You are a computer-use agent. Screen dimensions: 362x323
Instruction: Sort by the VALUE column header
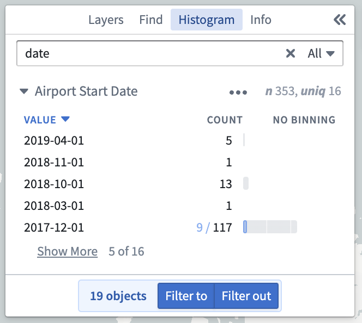click(47, 120)
